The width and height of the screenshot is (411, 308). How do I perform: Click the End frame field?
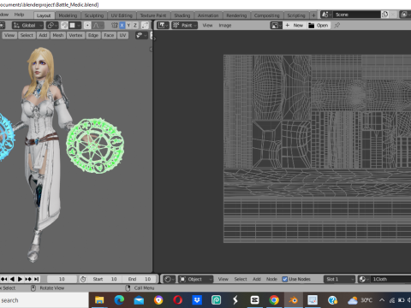[x=140, y=279]
